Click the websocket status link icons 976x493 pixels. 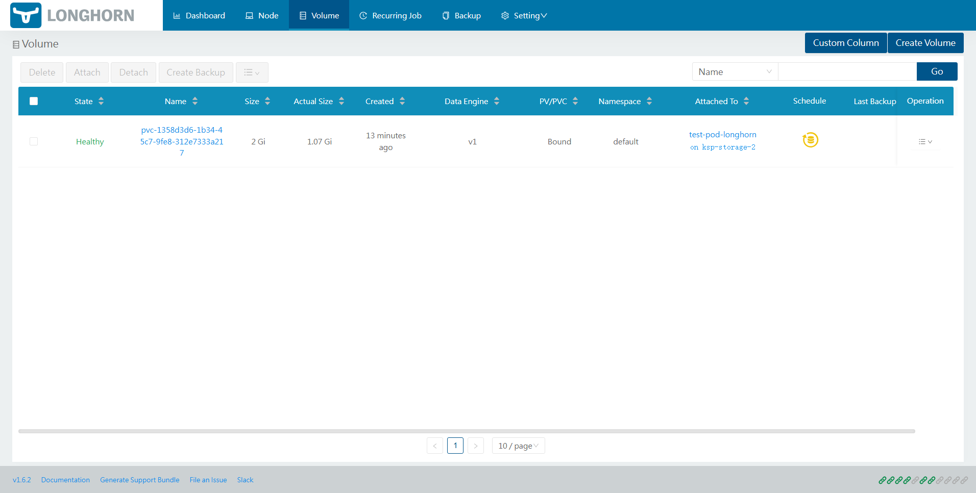[x=923, y=480]
